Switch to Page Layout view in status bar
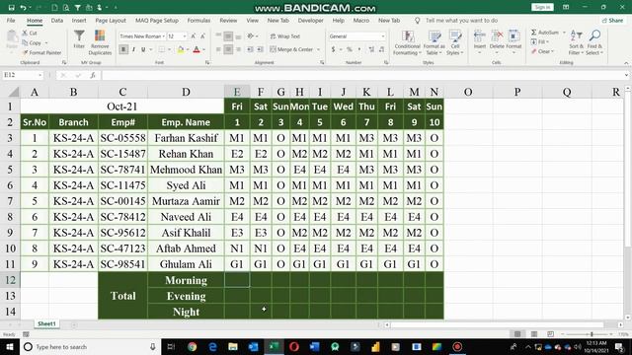The image size is (632, 355). coord(533,334)
